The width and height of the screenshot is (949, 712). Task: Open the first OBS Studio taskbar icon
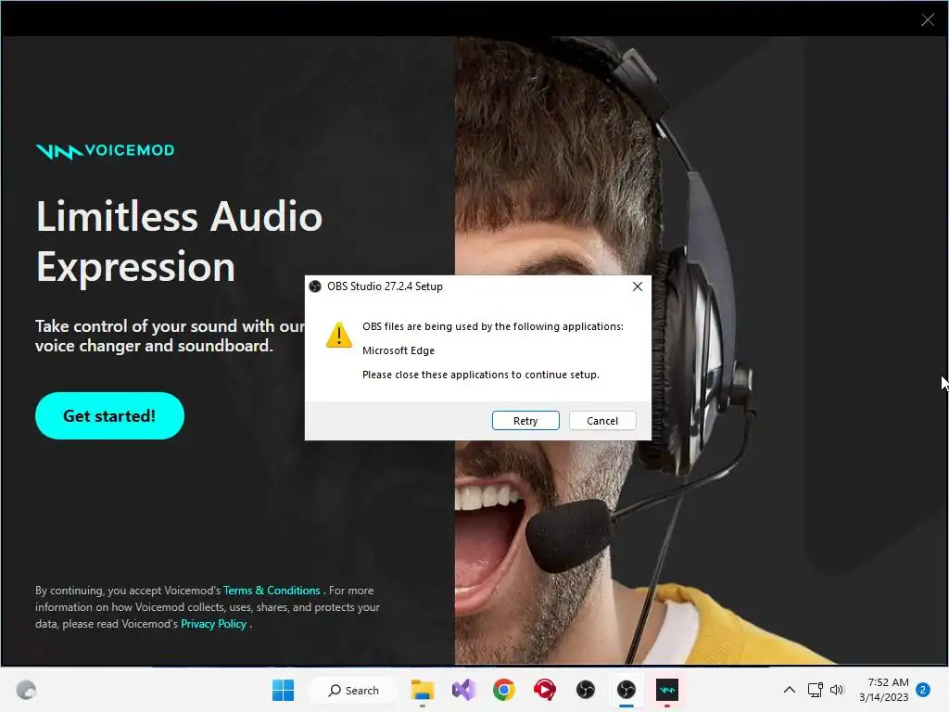pos(586,690)
